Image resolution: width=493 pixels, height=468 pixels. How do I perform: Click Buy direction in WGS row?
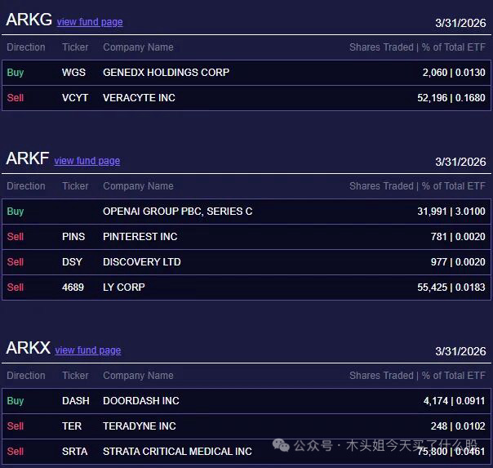pyautogui.click(x=16, y=73)
